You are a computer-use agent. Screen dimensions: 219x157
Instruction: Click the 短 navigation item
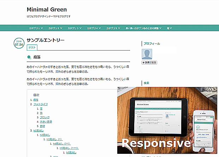169,28
